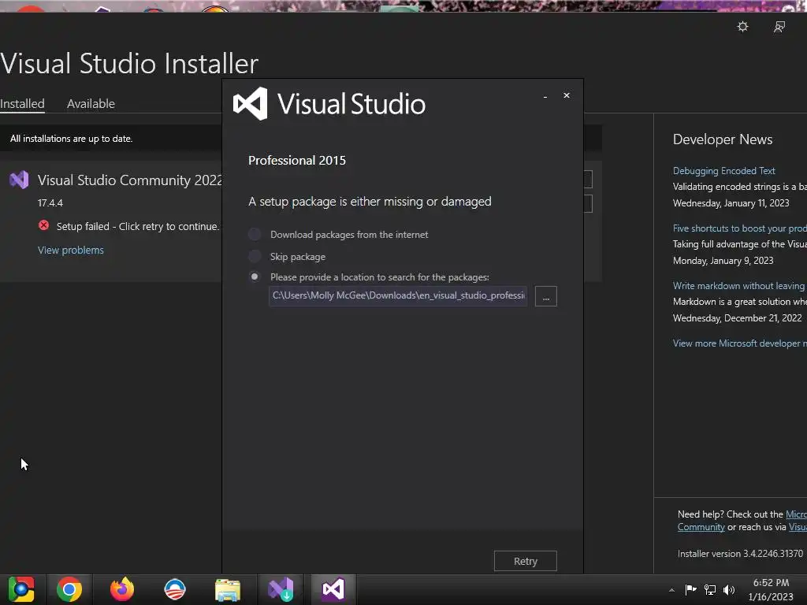Click the package location path field
This screenshot has width=807, height=605.
coord(398,296)
